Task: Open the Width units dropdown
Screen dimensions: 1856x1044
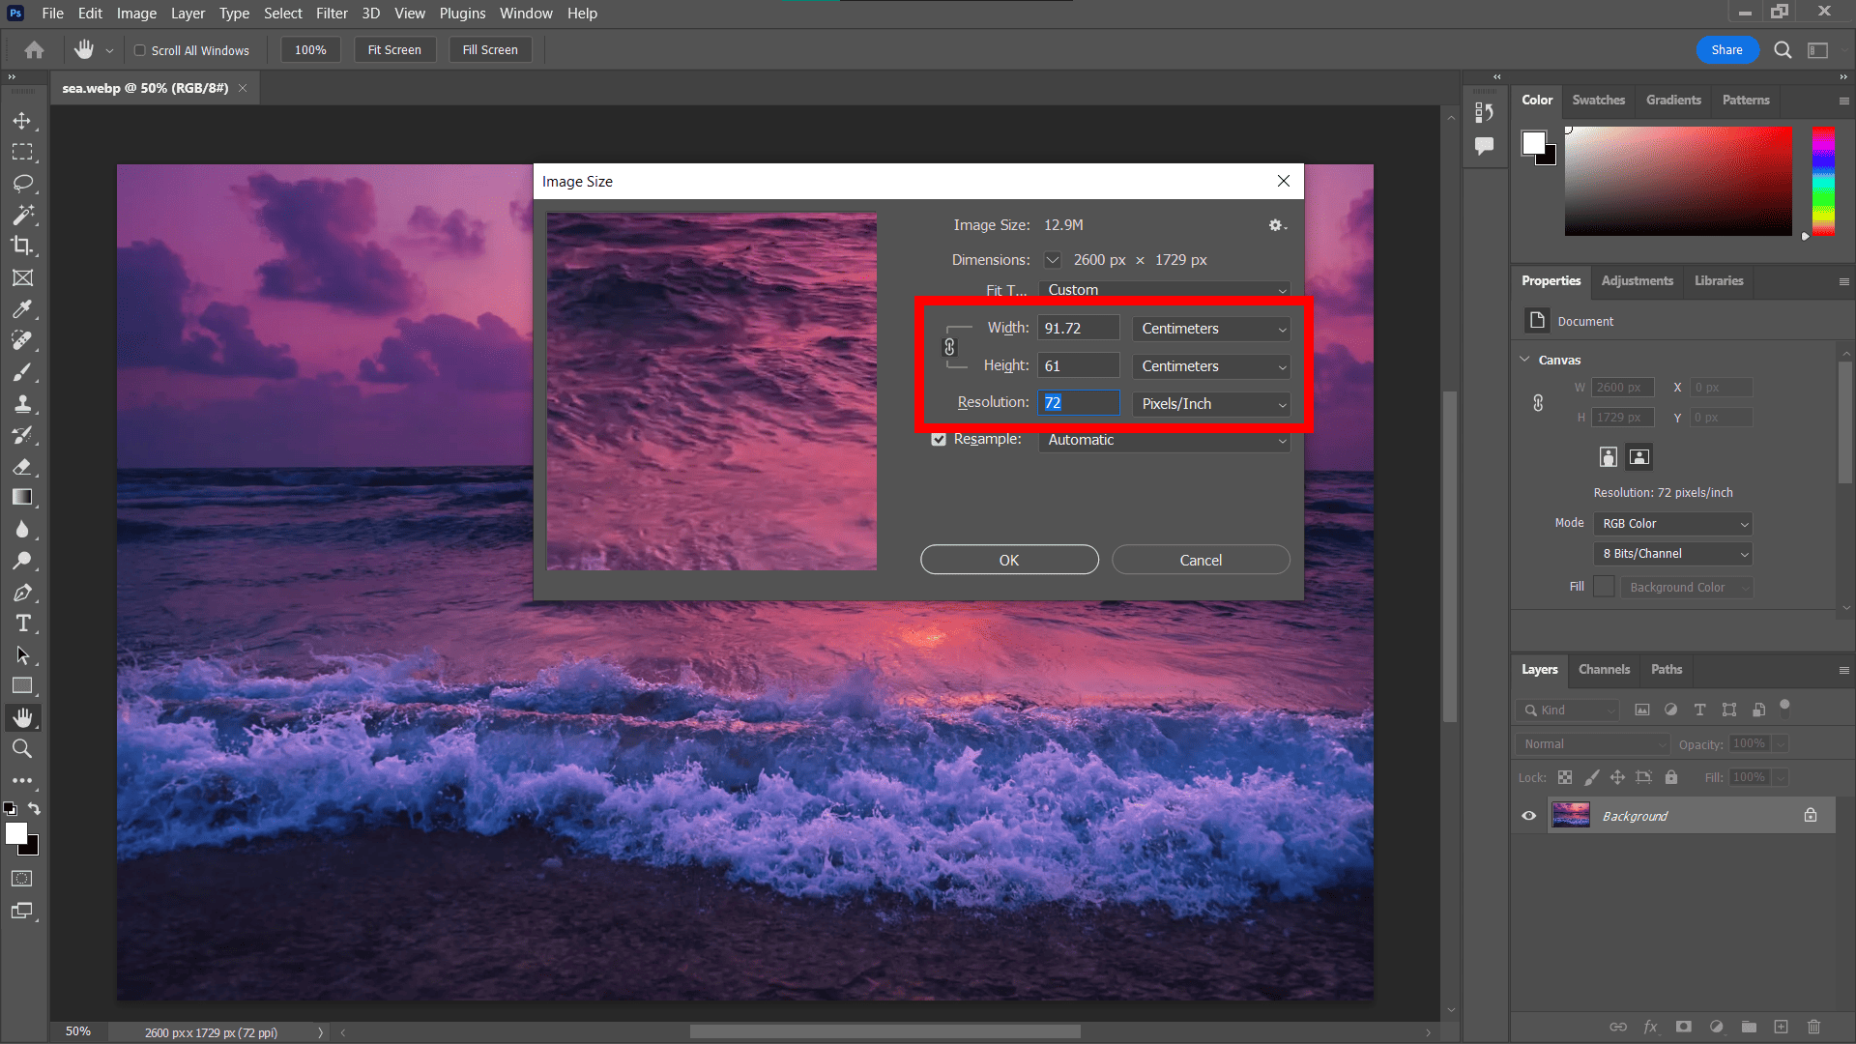Action: (x=1210, y=329)
